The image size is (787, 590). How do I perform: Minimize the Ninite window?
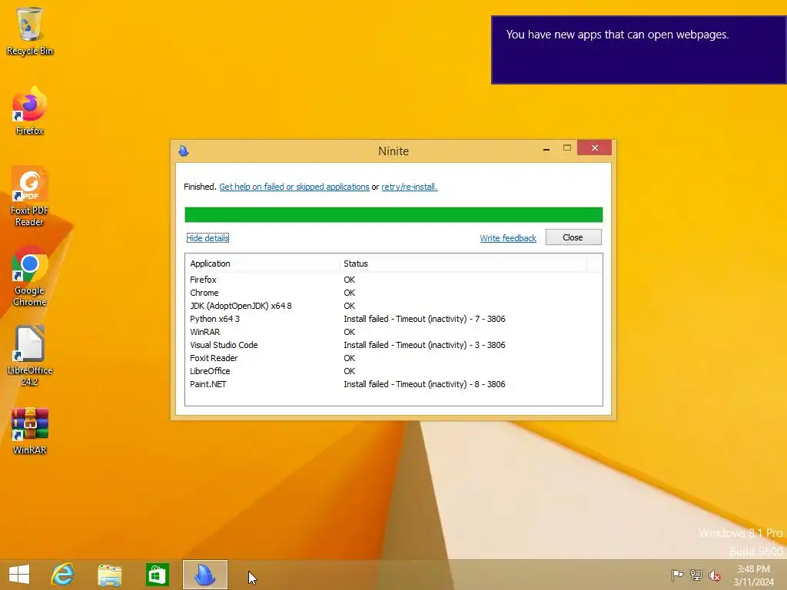tap(546, 148)
